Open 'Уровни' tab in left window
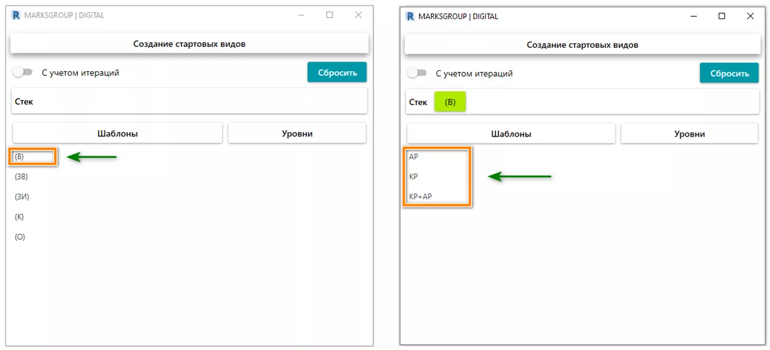770x350 pixels. tap(297, 134)
